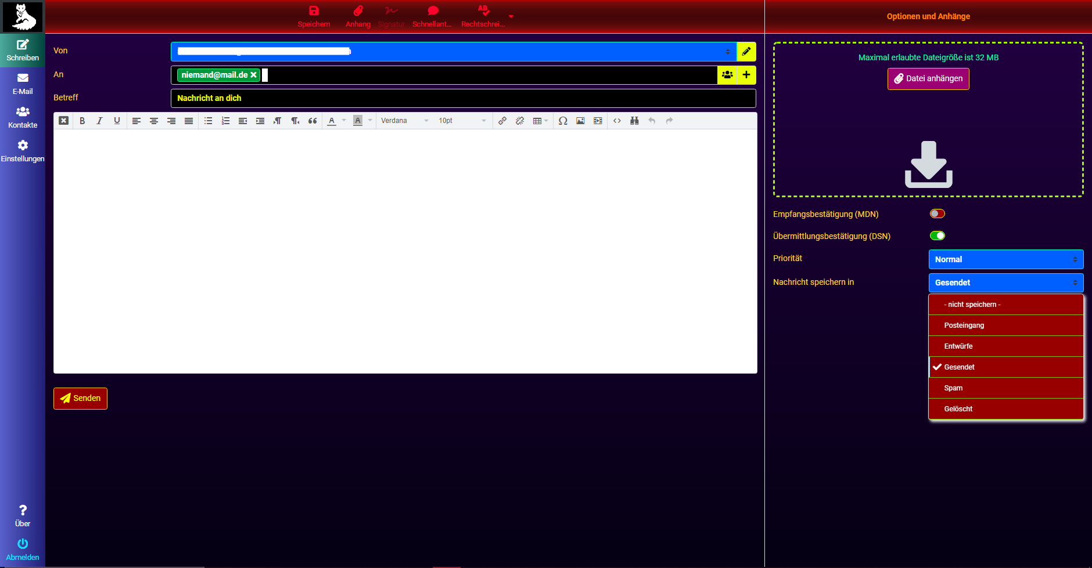The width and height of the screenshot is (1092, 568).
Task: Enable Empfangsbestätigung (MDN) switch
Action: (x=937, y=214)
